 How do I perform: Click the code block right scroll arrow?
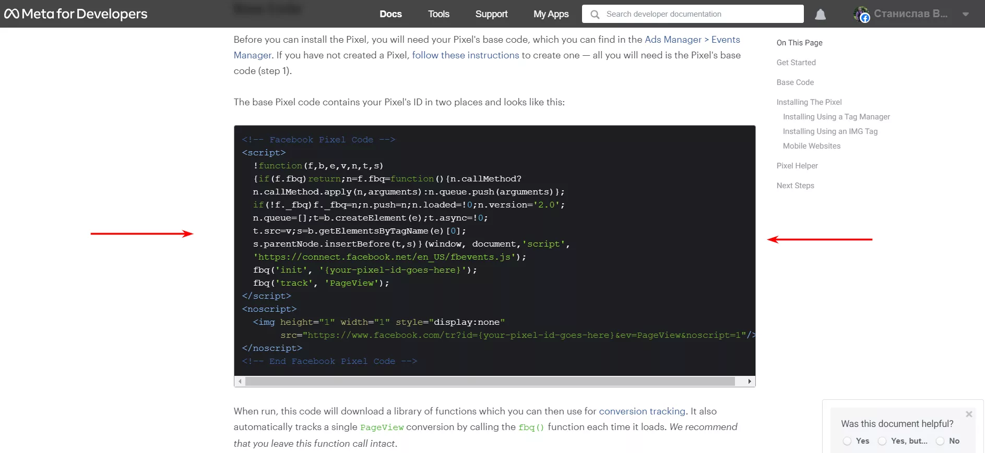pyautogui.click(x=750, y=382)
